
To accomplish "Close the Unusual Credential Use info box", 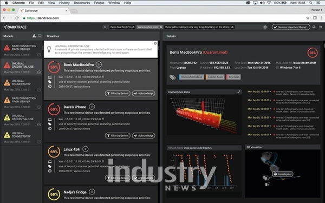I will tap(155, 43).
